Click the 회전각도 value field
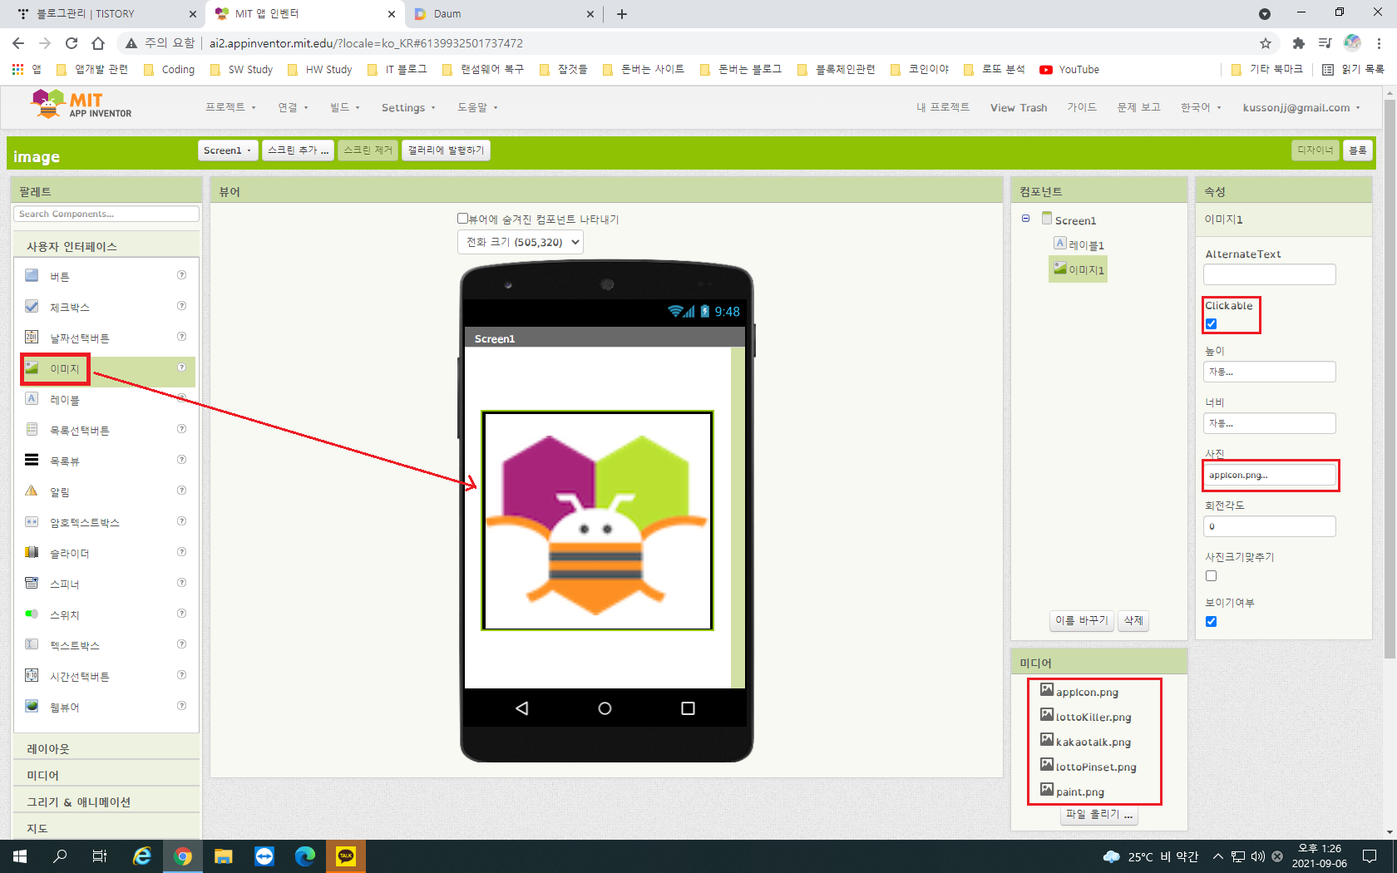 1270,526
